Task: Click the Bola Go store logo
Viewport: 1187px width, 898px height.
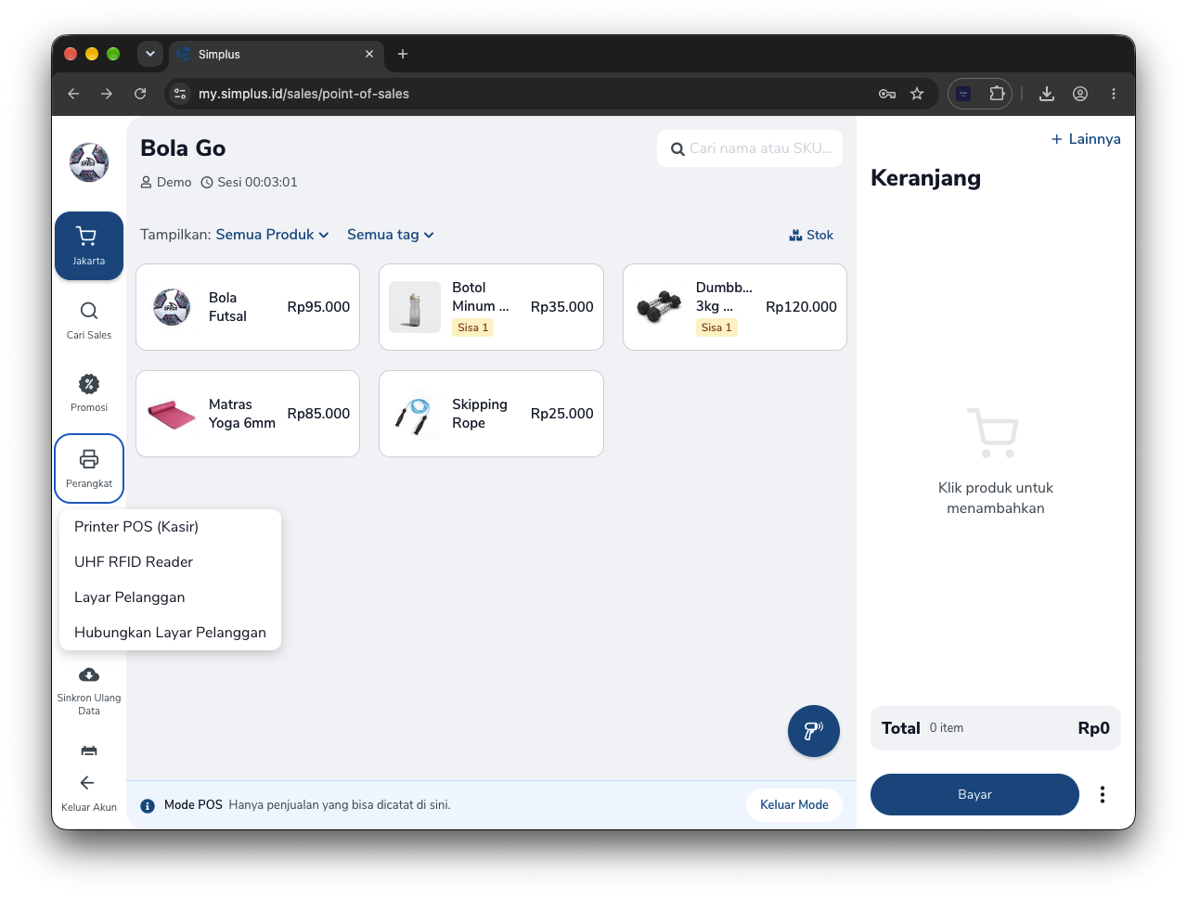Action: pyautogui.click(x=89, y=162)
